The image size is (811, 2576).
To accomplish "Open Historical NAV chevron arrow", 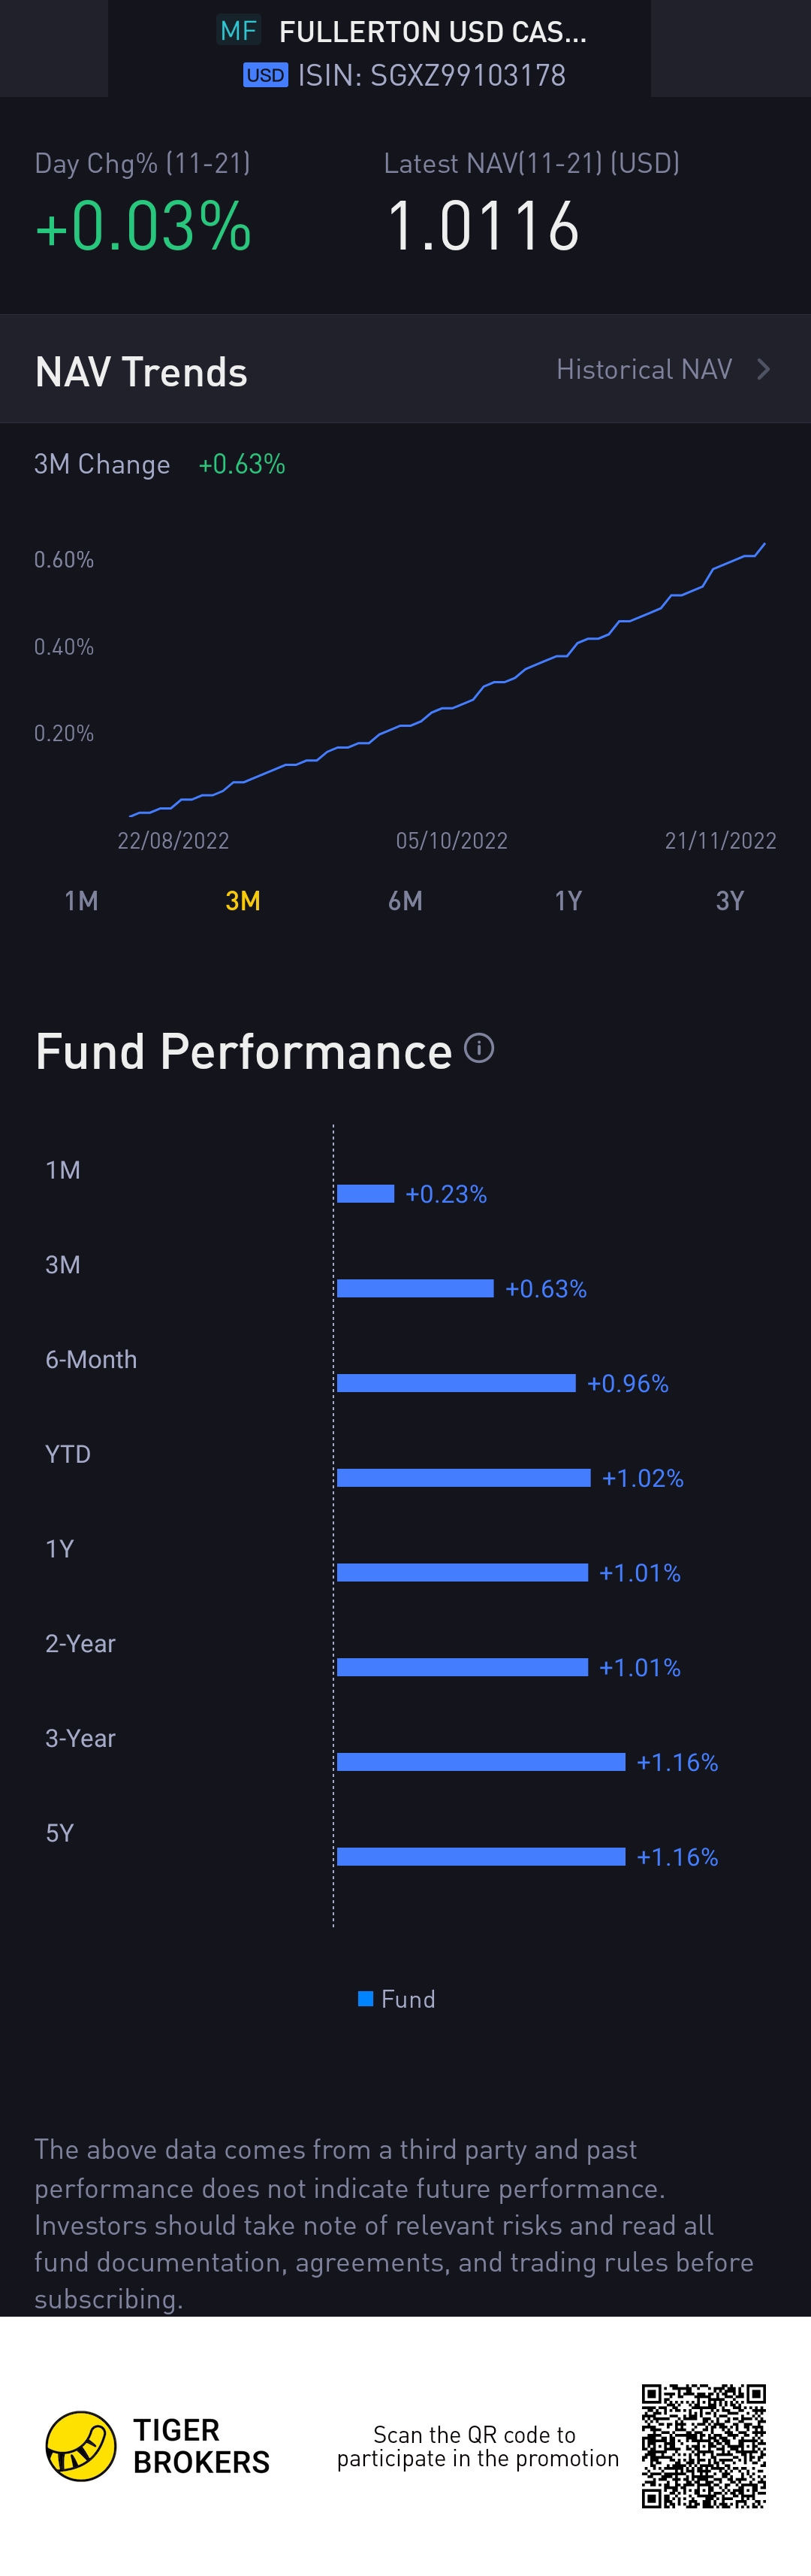I will [x=764, y=370].
